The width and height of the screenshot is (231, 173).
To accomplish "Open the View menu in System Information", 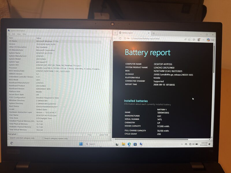I will (x=19, y=34).
